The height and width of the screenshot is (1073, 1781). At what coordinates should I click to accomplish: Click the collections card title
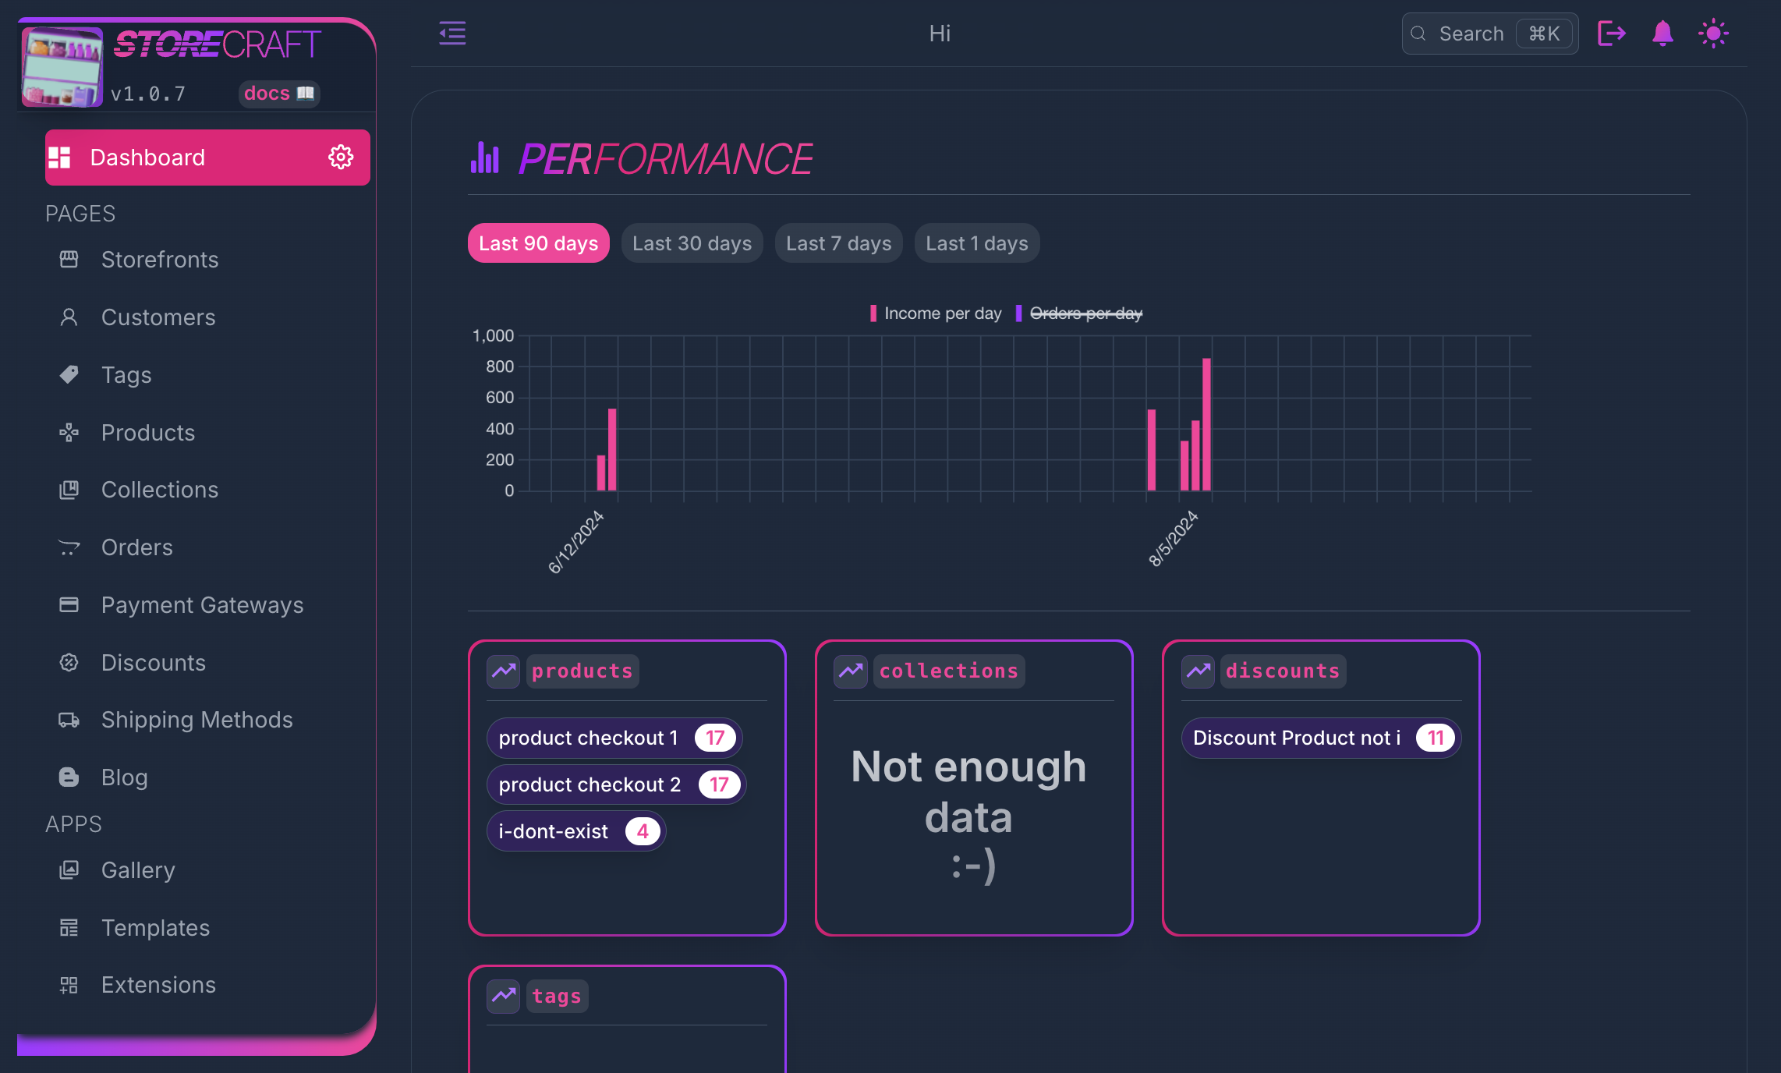pos(948,671)
